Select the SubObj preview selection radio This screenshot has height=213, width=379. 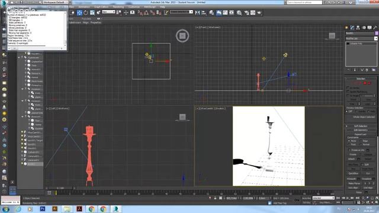(x=356, y=112)
